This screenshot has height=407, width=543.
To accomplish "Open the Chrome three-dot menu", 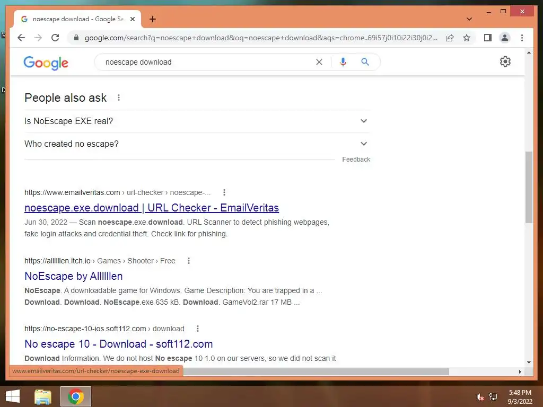I will [x=522, y=38].
